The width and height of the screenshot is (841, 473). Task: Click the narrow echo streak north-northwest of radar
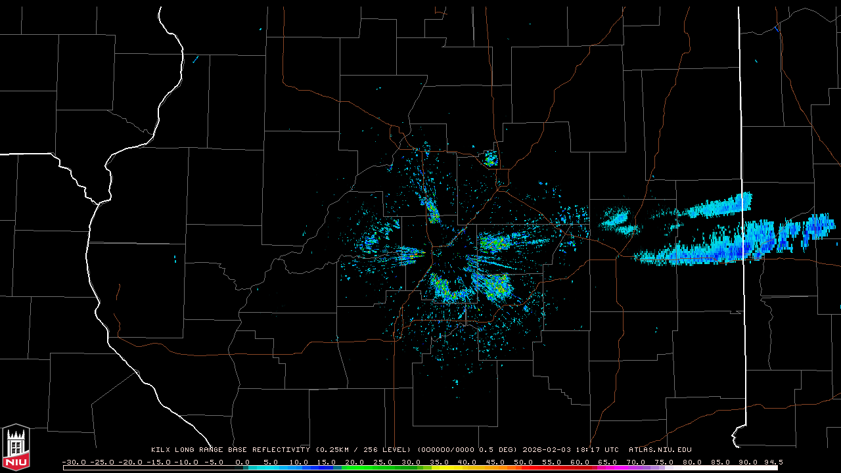click(x=432, y=210)
